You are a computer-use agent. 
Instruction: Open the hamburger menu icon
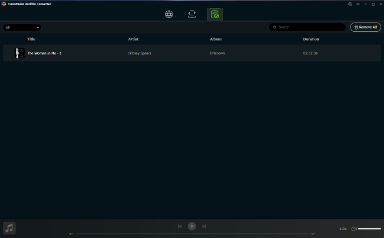[358, 4]
